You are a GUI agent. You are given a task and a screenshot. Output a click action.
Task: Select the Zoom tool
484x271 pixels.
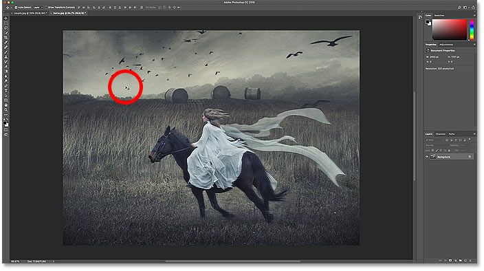click(x=6, y=110)
